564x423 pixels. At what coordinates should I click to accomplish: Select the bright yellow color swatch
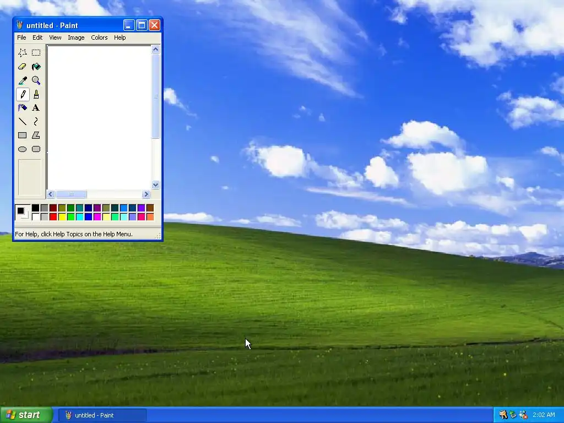click(x=62, y=216)
